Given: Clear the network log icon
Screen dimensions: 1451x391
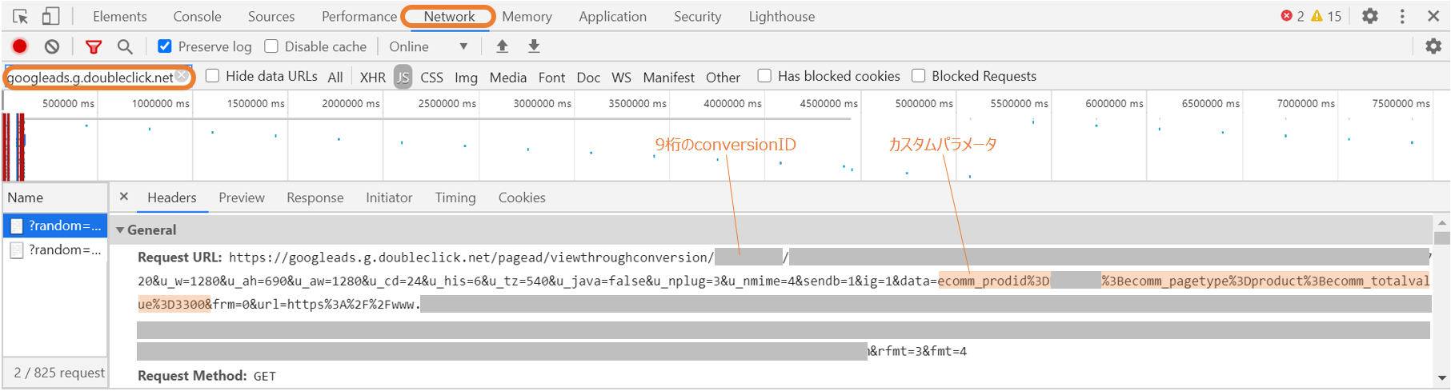Looking at the screenshot, I should (x=52, y=46).
